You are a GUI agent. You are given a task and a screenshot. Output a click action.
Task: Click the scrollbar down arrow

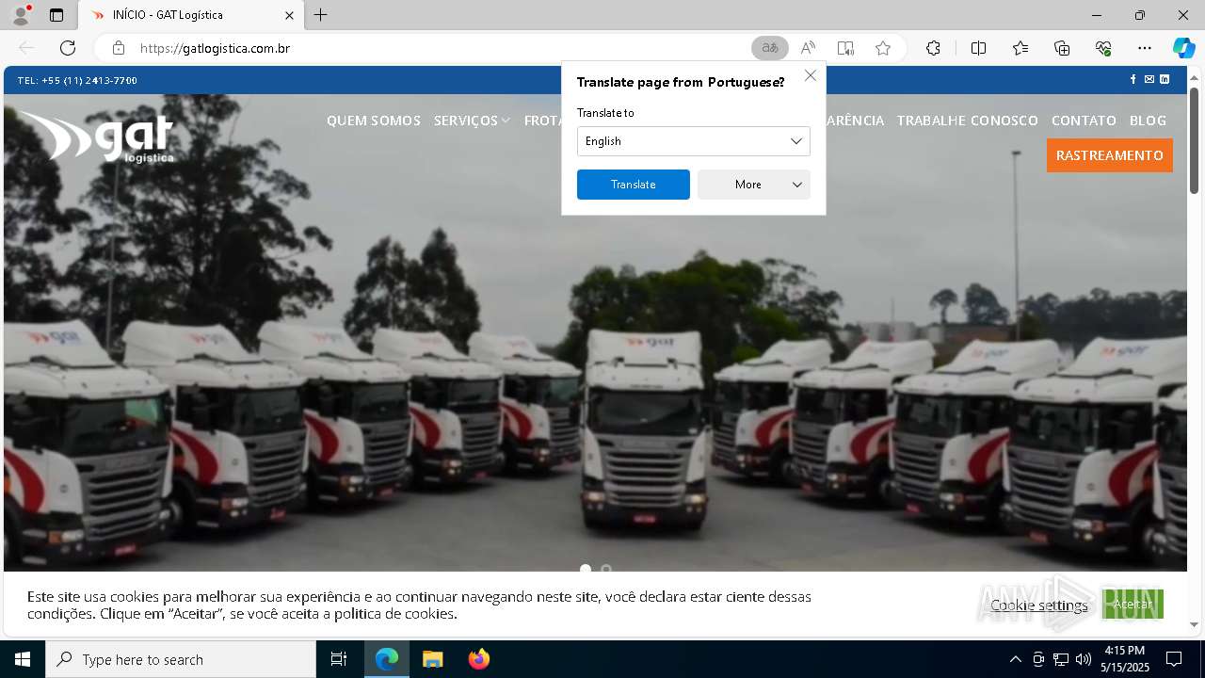(x=1194, y=624)
